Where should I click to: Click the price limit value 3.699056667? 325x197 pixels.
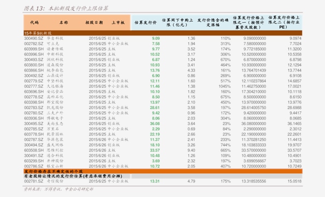tap(255, 161)
